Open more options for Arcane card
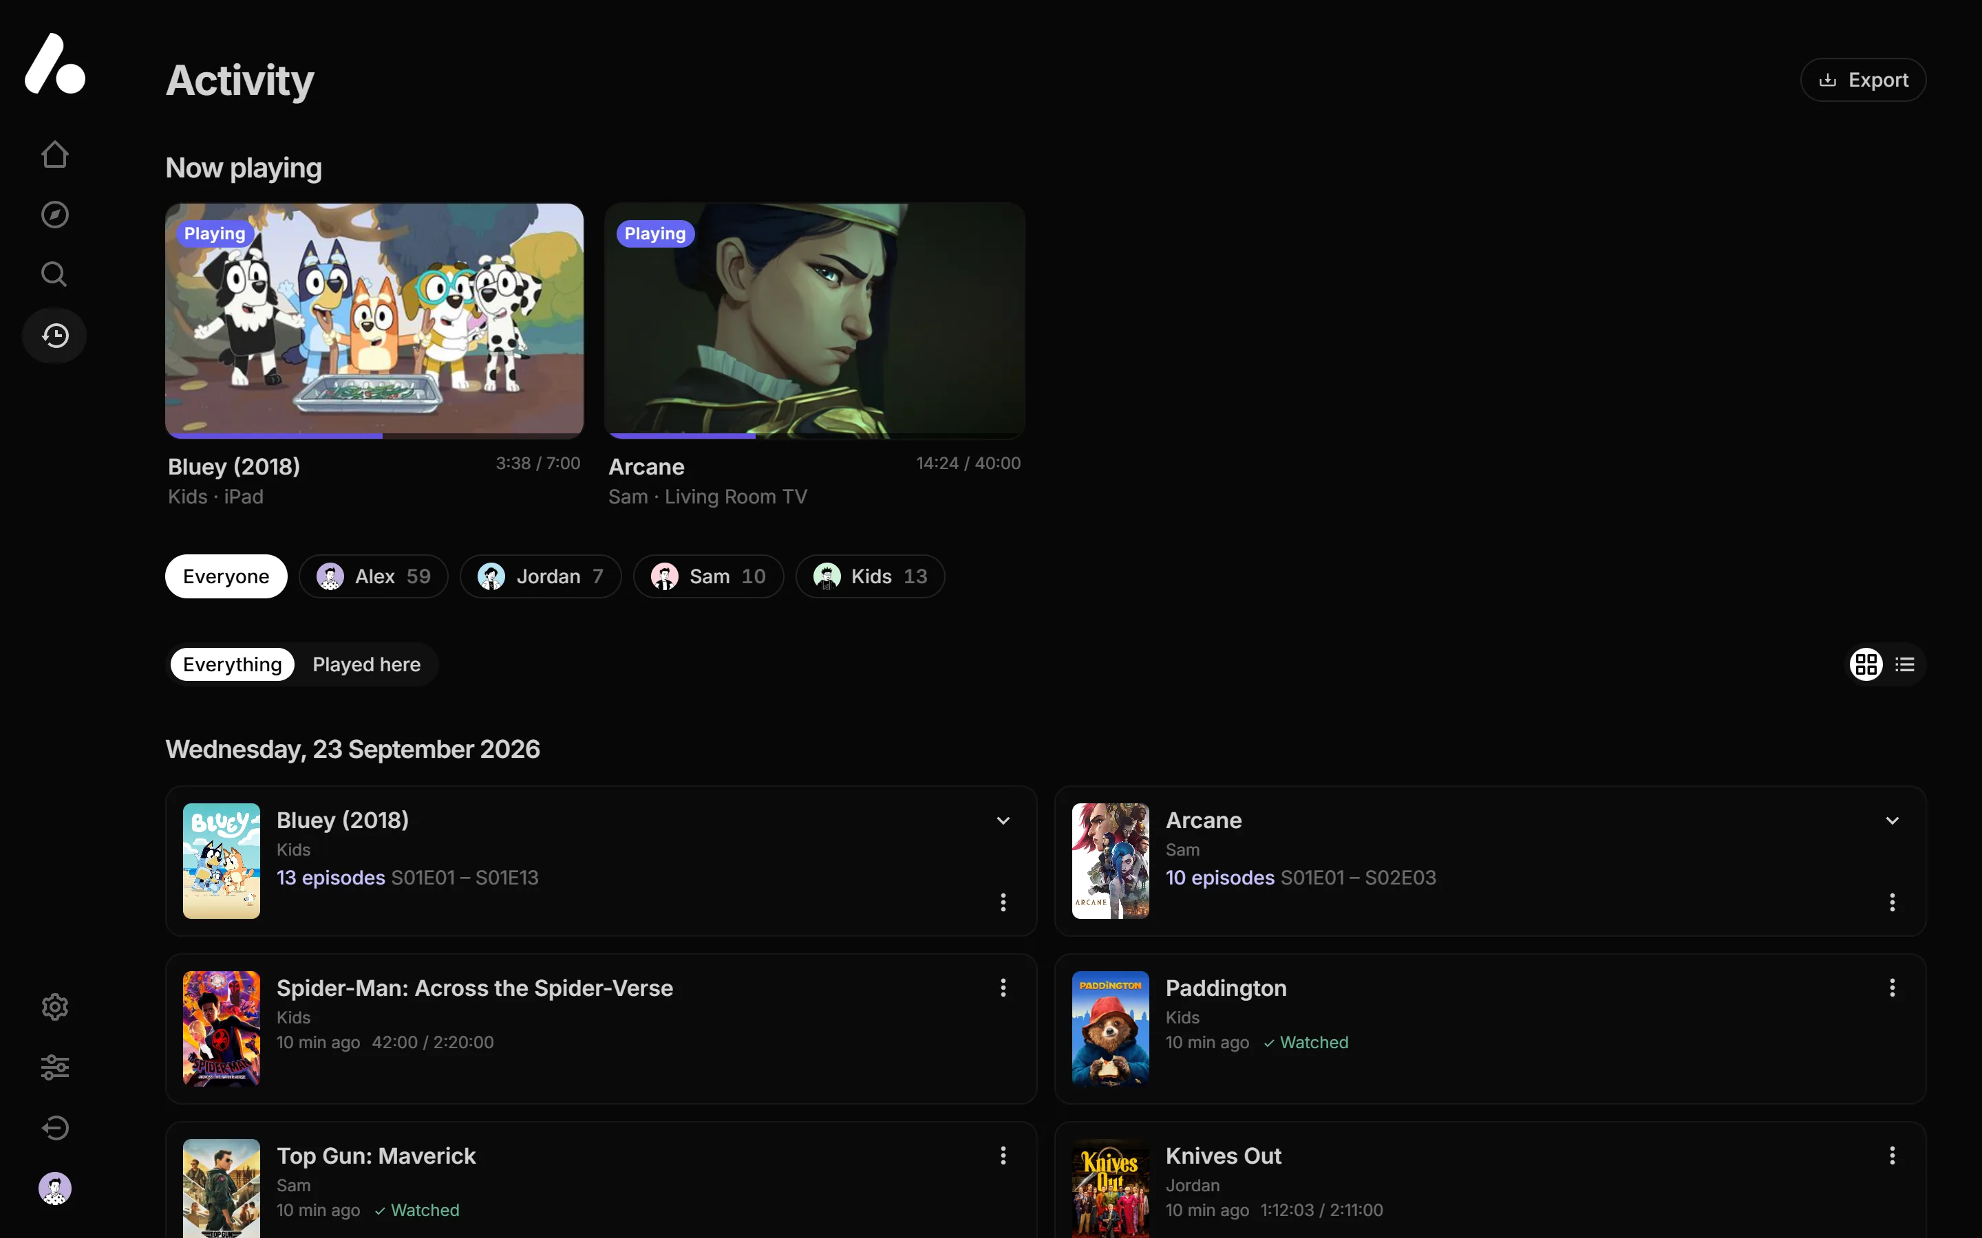Viewport: 1982px width, 1238px height. coord(1892,902)
